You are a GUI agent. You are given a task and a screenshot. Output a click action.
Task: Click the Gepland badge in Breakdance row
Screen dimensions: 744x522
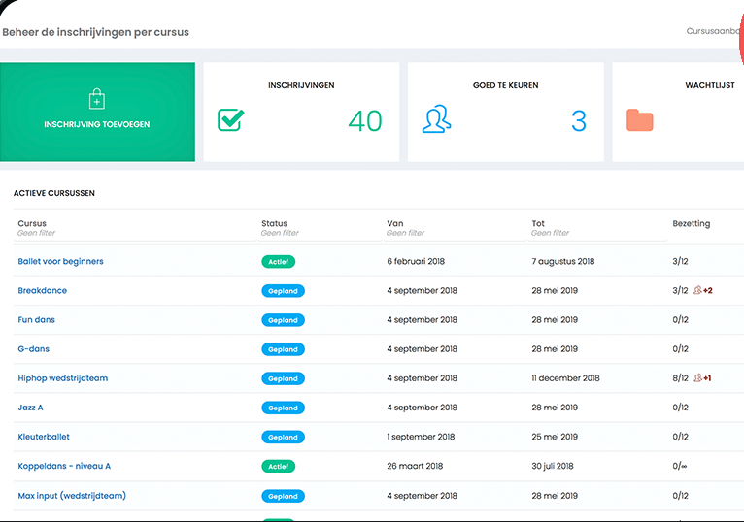(284, 291)
